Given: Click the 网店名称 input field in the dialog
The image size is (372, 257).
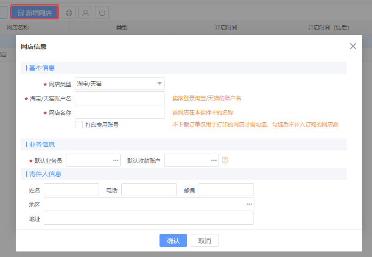Looking at the screenshot, I should pyautogui.click(x=120, y=112).
